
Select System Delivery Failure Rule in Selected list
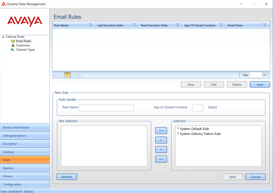199,134
